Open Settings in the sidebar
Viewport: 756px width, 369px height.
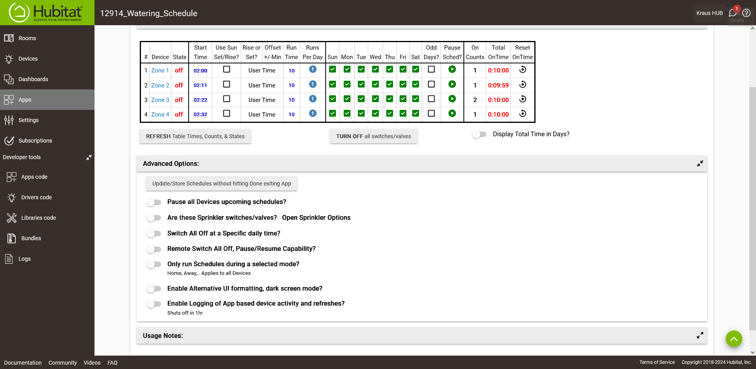pos(47,120)
